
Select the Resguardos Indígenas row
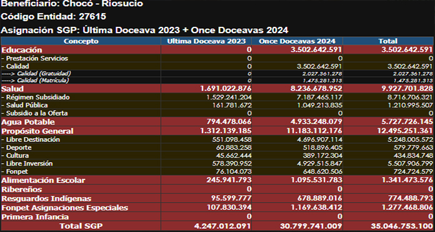coord(217,198)
